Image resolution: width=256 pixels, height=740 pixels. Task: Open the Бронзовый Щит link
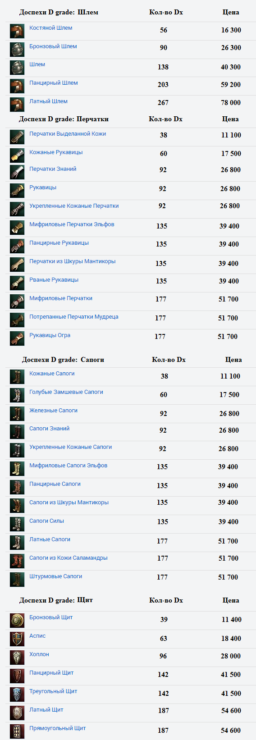pyautogui.click(x=51, y=617)
